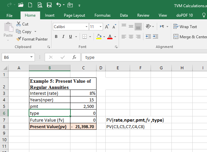Switch to the View tab
Image resolution: width=207 pixels, height=152 pixels.
pyautogui.click(x=163, y=15)
